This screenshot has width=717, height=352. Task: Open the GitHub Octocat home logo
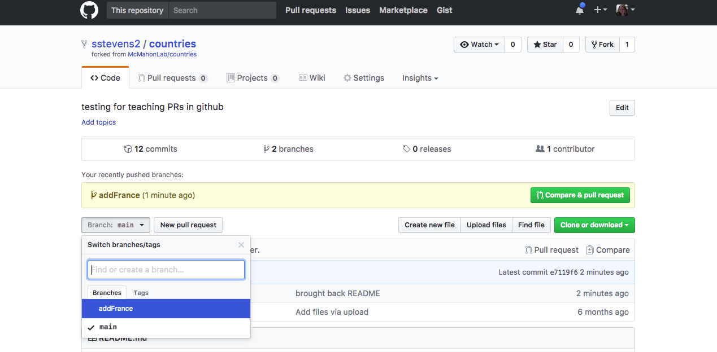tap(89, 10)
